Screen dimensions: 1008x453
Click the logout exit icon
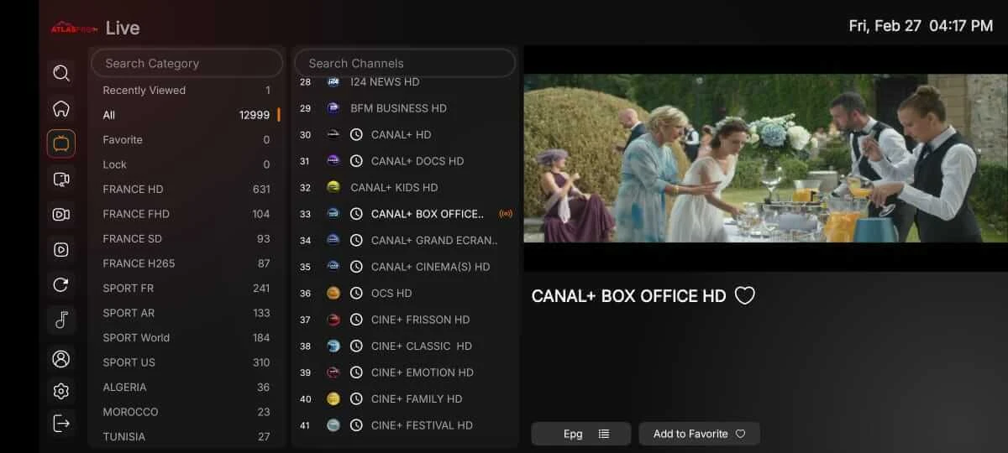(x=61, y=424)
